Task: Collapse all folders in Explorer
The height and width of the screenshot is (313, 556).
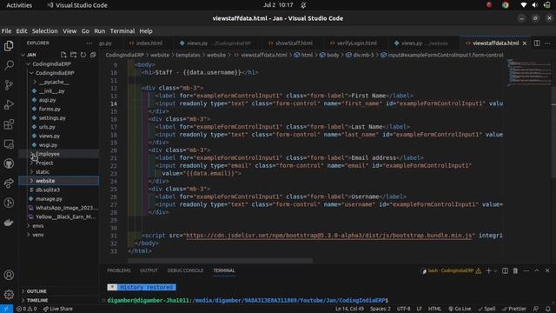Action: pos(93,55)
